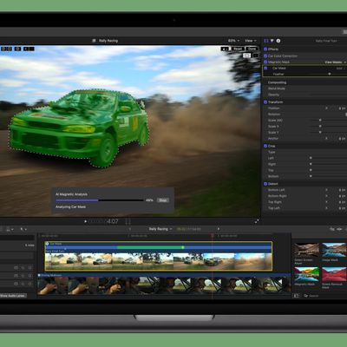Play the viewer clip
Image resolution: width=347 pixels, height=347 pixels.
tap(85, 221)
